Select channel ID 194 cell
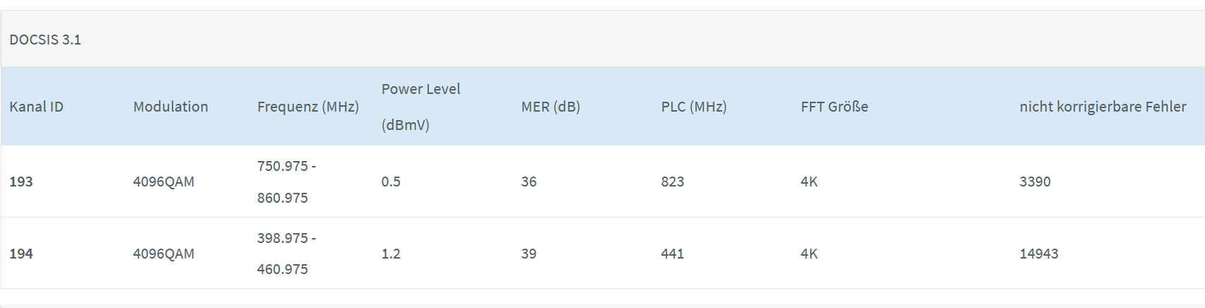Image resolution: width=1205 pixels, height=308 pixels. click(21, 254)
